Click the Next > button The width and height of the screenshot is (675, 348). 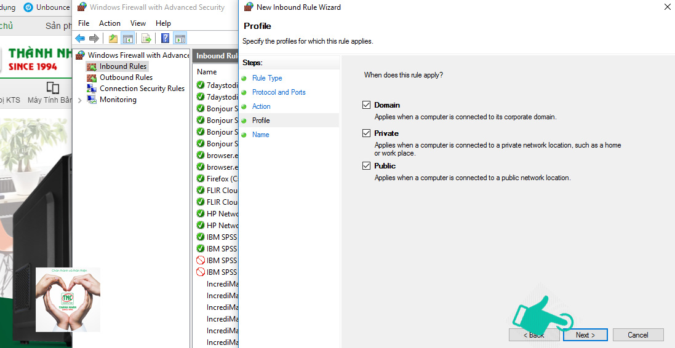coord(585,335)
